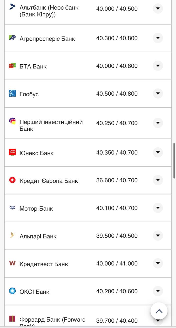
Task: Click the Агропросперіс Банк logo icon
Action: (12, 38)
